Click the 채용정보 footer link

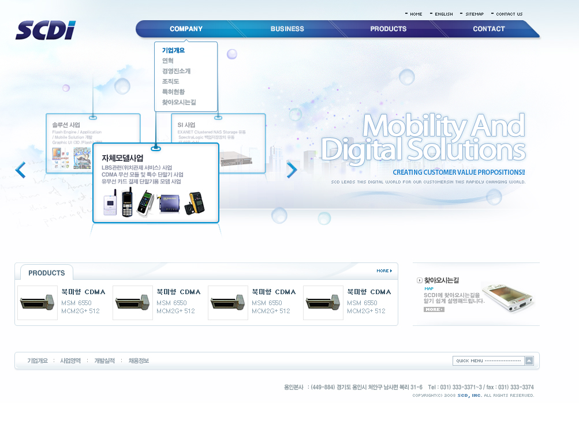point(139,361)
